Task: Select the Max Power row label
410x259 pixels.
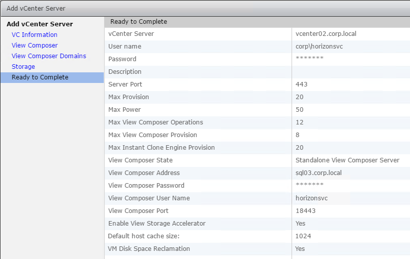Action: [x=125, y=109]
